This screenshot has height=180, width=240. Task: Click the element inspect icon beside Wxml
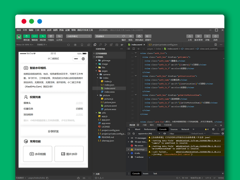129,129
